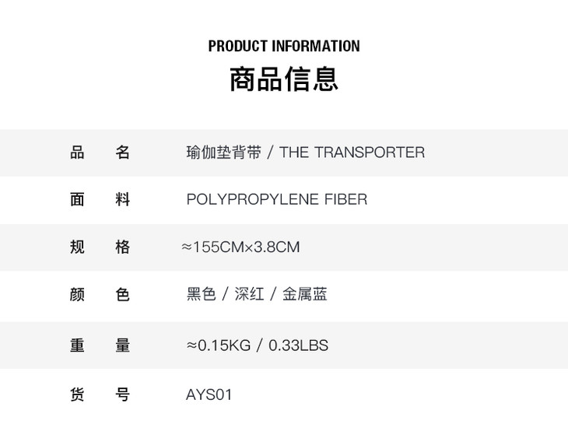Click THE TRANSPORTER product name
The image size is (568, 424).
(352, 152)
